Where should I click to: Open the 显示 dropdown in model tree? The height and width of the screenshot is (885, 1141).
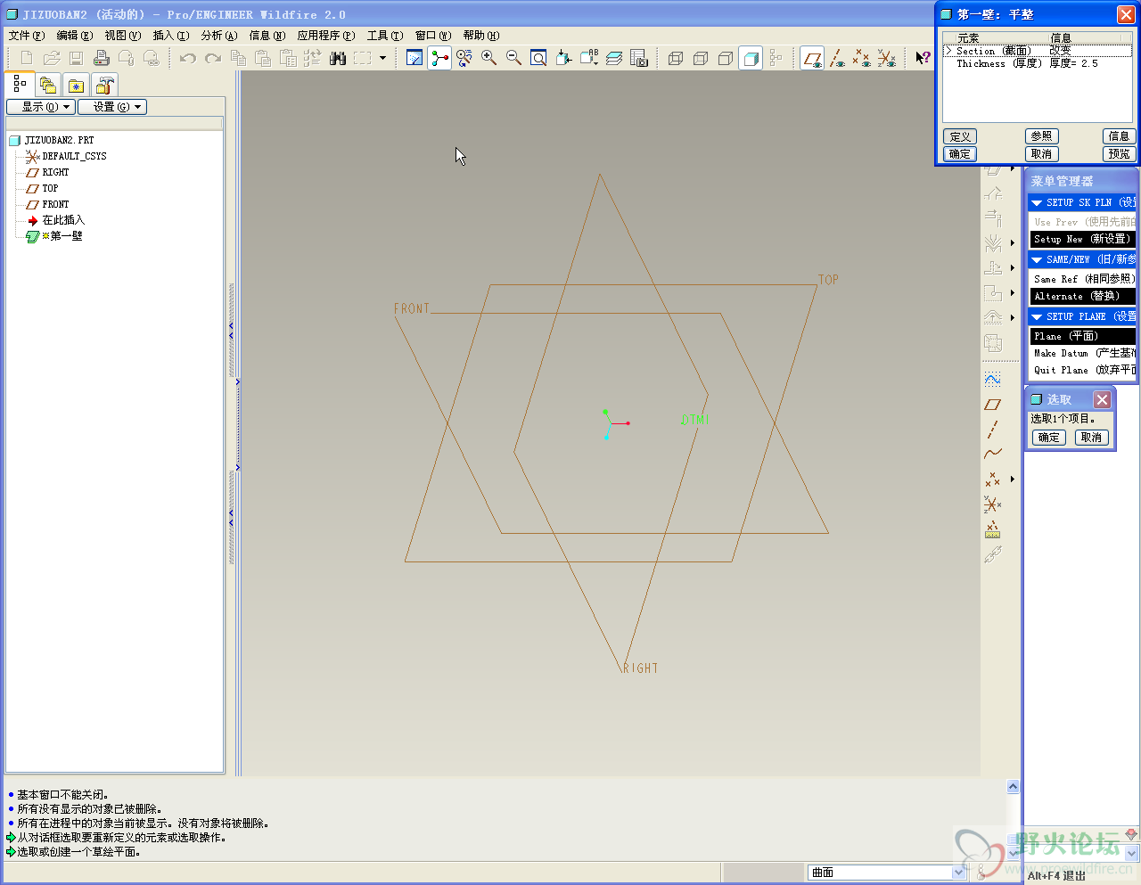point(41,107)
